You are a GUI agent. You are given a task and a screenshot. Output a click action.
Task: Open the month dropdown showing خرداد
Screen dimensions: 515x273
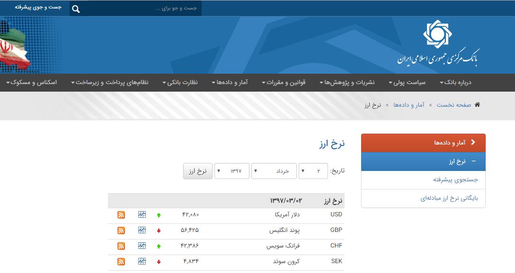pyautogui.click(x=274, y=171)
